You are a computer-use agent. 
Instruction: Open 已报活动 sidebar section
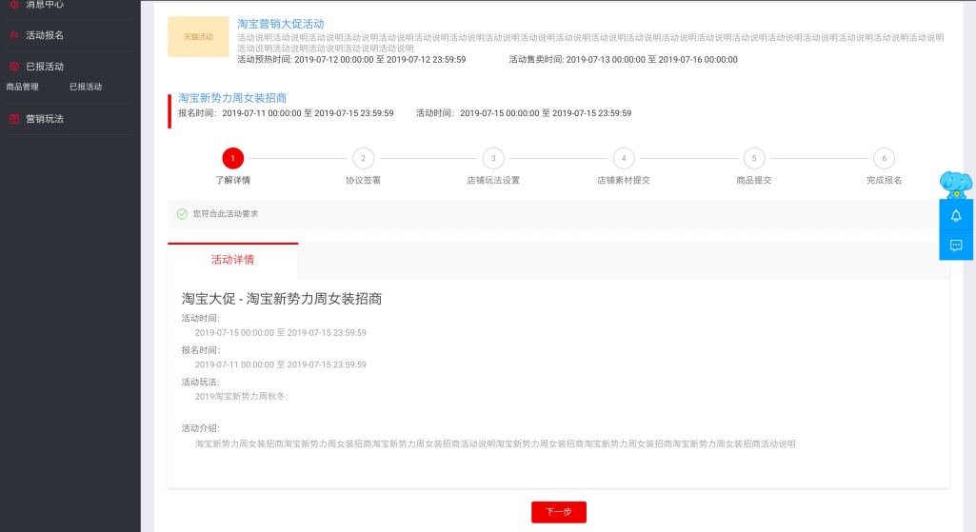pos(44,67)
